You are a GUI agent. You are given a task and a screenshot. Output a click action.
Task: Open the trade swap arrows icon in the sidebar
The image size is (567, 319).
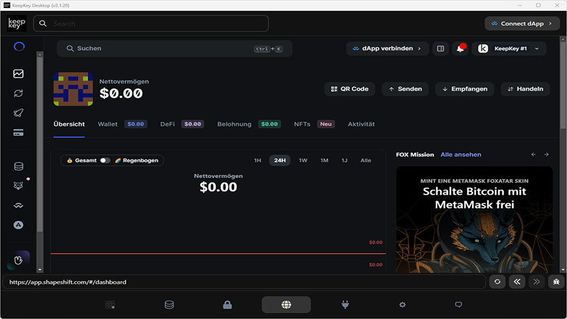(x=18, y=93)
